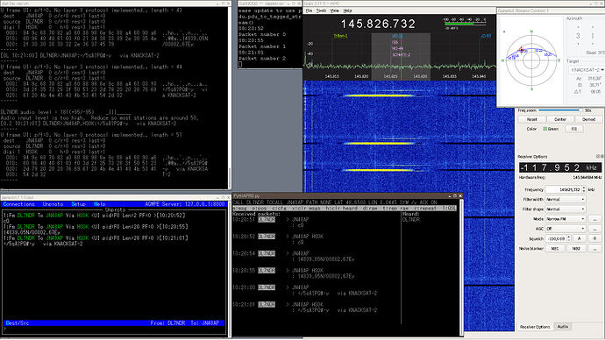Open Help menu in paracon window

coord(100,204)
